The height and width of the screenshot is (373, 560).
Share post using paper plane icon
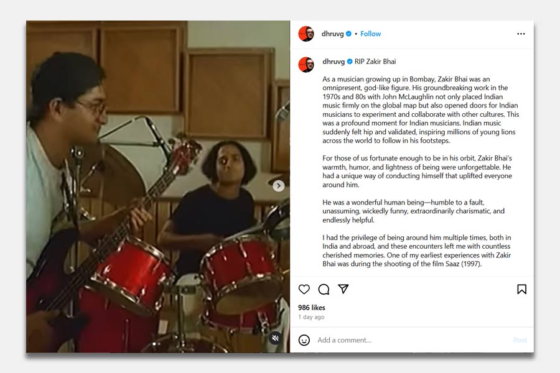click(x=343, y=288)
